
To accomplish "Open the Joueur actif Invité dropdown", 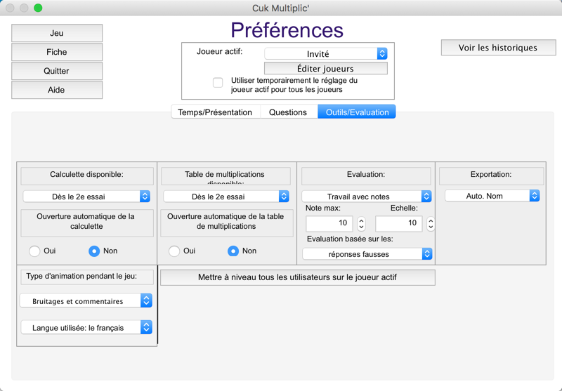I will click(x=326, y=54).
